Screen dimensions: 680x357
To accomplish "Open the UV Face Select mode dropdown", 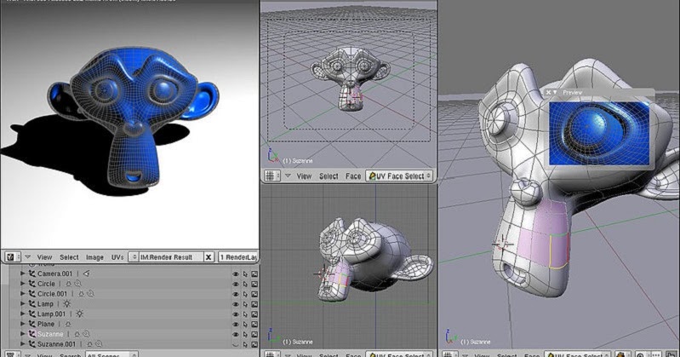I will (399, 176).
